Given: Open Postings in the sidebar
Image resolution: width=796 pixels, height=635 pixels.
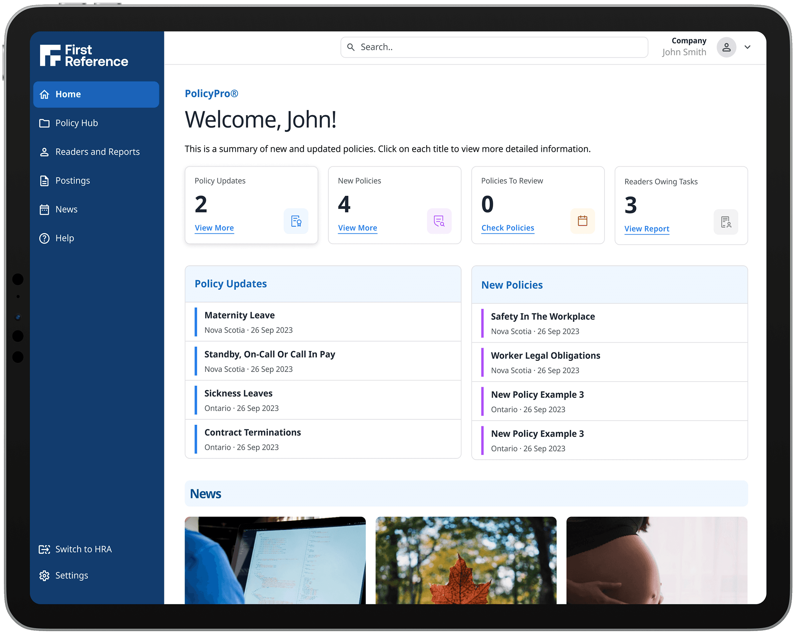Looking at the screenshot, I should (x=72, y=180).
